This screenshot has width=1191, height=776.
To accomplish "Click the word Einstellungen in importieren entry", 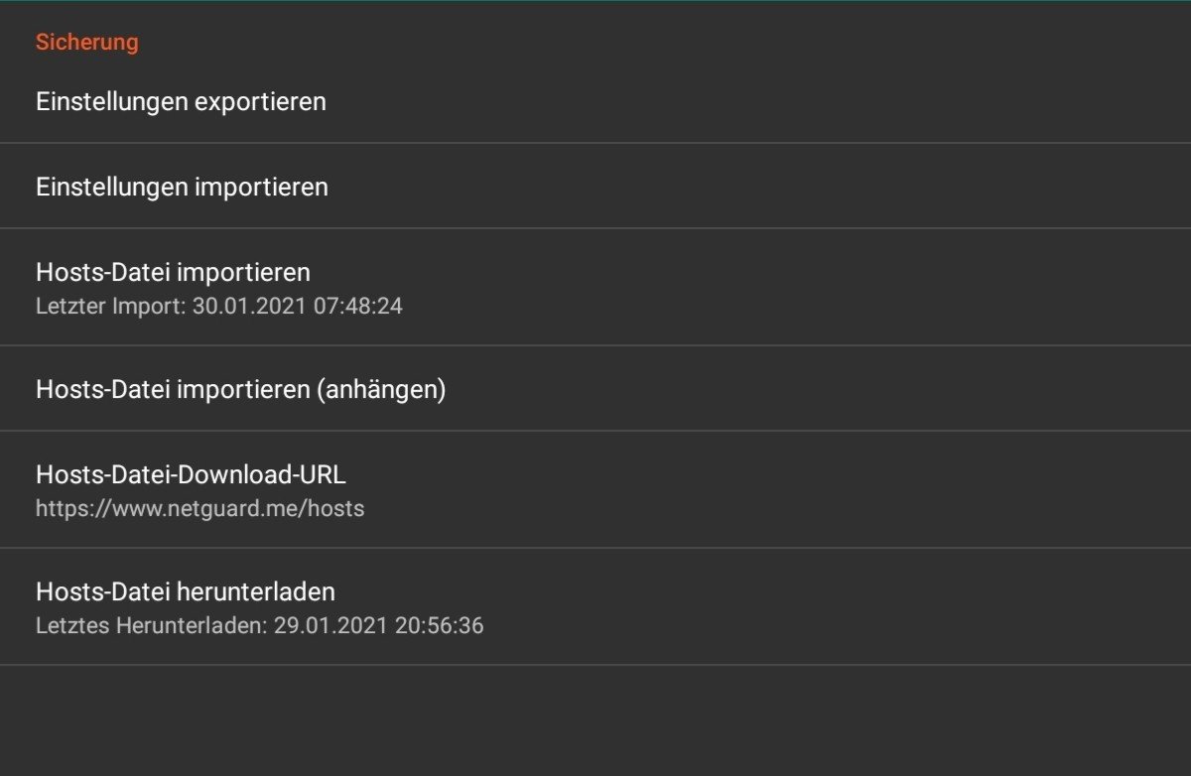I will coord(102,187).
